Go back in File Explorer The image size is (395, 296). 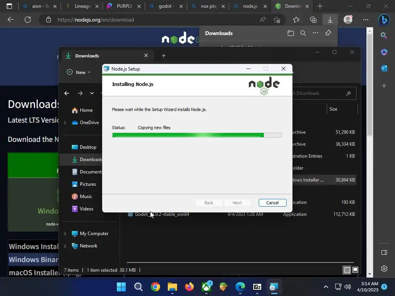pos(67,93)
